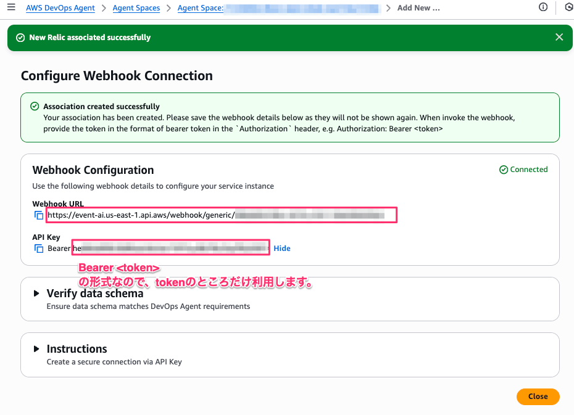Expand the Verify data schema section
The width and height of the screenshot is (574, 415).
[x=36, y=294]
